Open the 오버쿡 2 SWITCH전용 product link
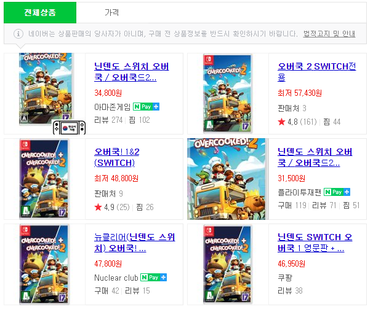This screenshot has height=312, width=381. pyautogui.click(x=316, y=72)
